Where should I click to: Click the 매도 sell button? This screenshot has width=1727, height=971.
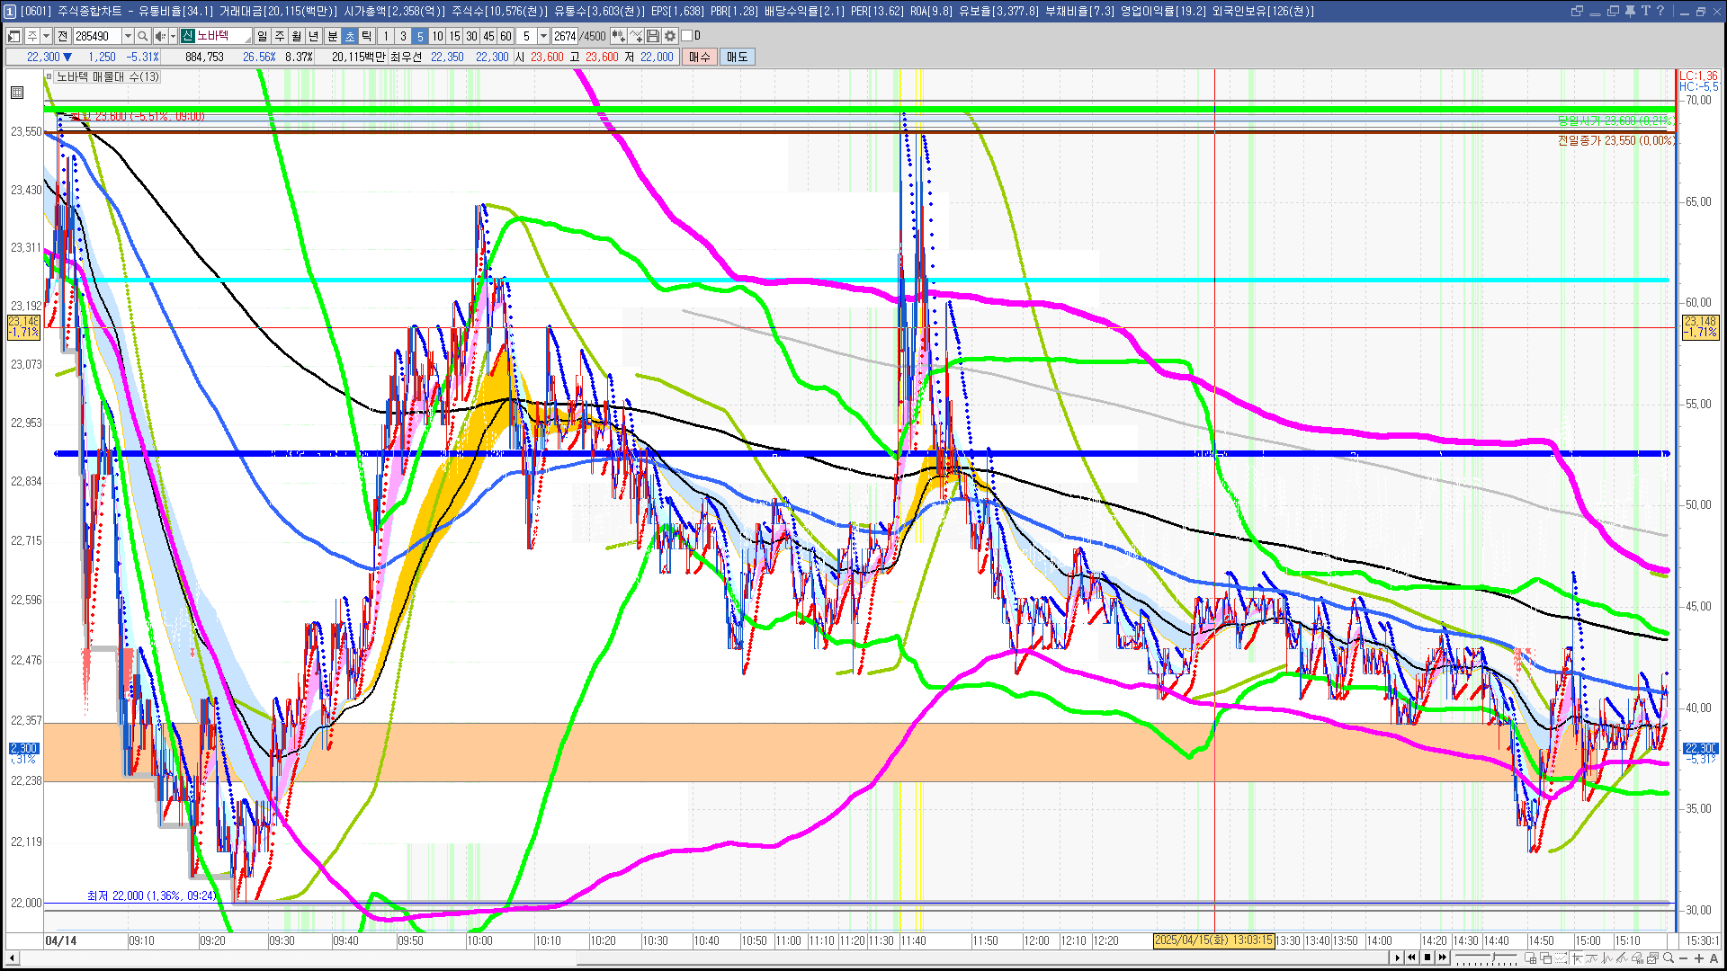[x=738, y=57]
